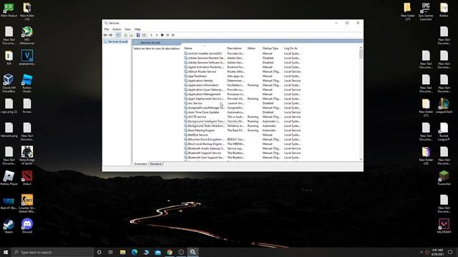Select the Epic Games Launcher icon
Screen dimensions: 458x257
tap(426, 11)
